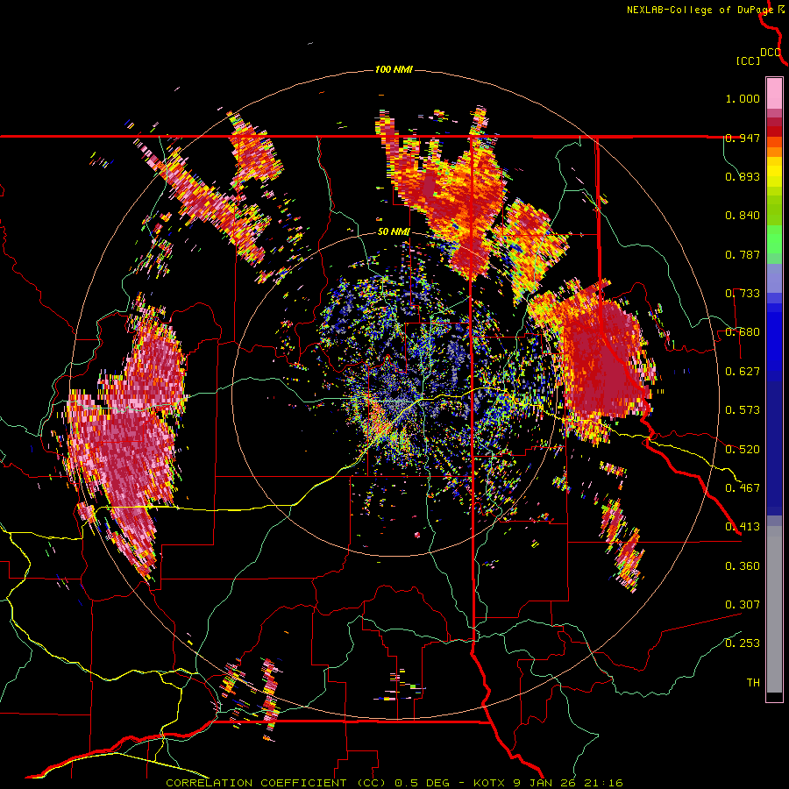The width and height of the screenshot is (789, 789).
Task: Click the [CC] legend unit label
Action: click(x=748, y=60)
